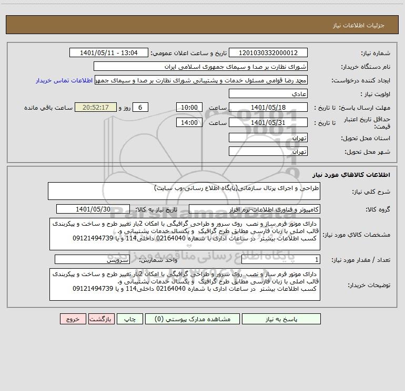Click the اطلاعات کالاهای مورد نیاز section title
Screen dimensions: 405x391
[x=351, y=175]
